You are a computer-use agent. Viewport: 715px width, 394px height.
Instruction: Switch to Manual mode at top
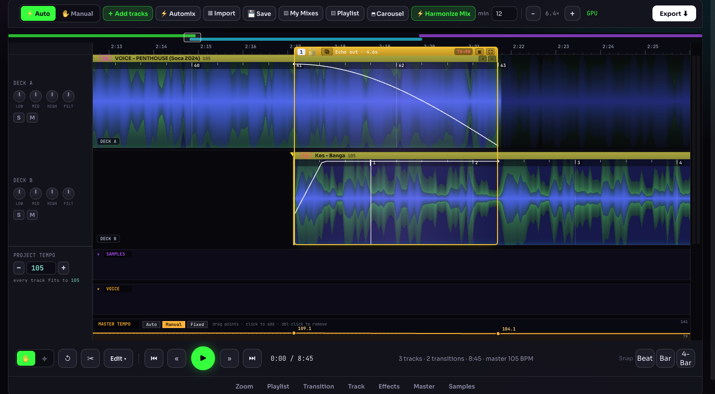point(77,13)
